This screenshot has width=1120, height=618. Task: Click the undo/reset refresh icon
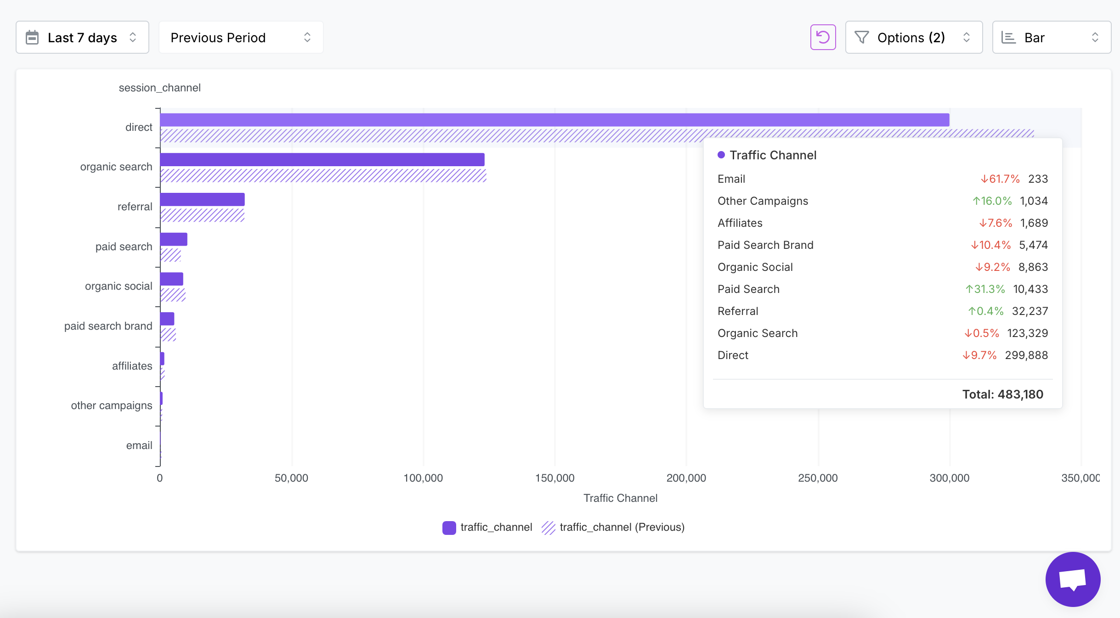click(823, 37)
